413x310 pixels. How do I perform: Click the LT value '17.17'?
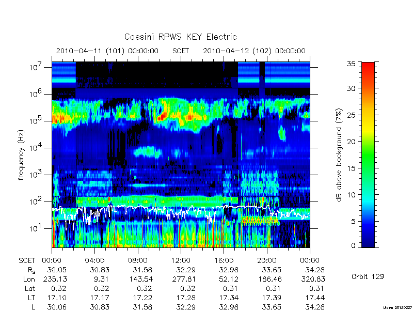(100, 298)
